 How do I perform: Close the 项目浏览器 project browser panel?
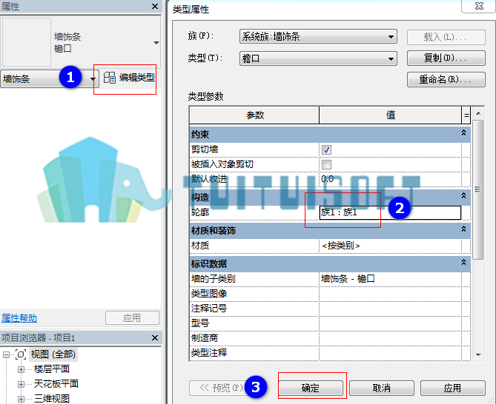pyautogui.click(x=155, y=337)
